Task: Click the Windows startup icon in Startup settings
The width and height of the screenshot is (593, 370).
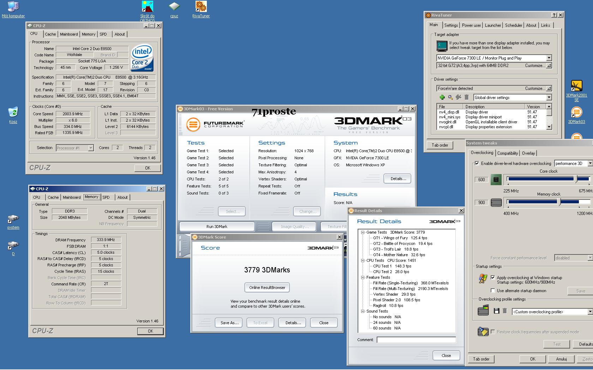Action: 483,279
